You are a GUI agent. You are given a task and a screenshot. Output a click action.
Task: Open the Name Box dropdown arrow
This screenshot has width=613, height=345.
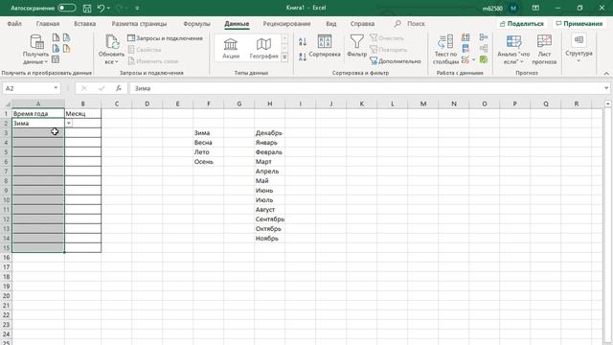click(56, 88)
